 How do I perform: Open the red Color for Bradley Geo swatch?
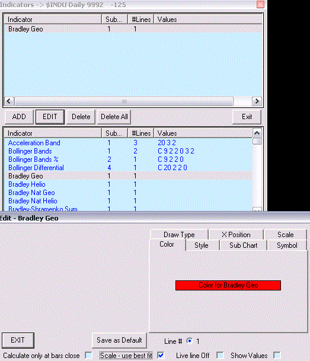(x=228, y=285)
